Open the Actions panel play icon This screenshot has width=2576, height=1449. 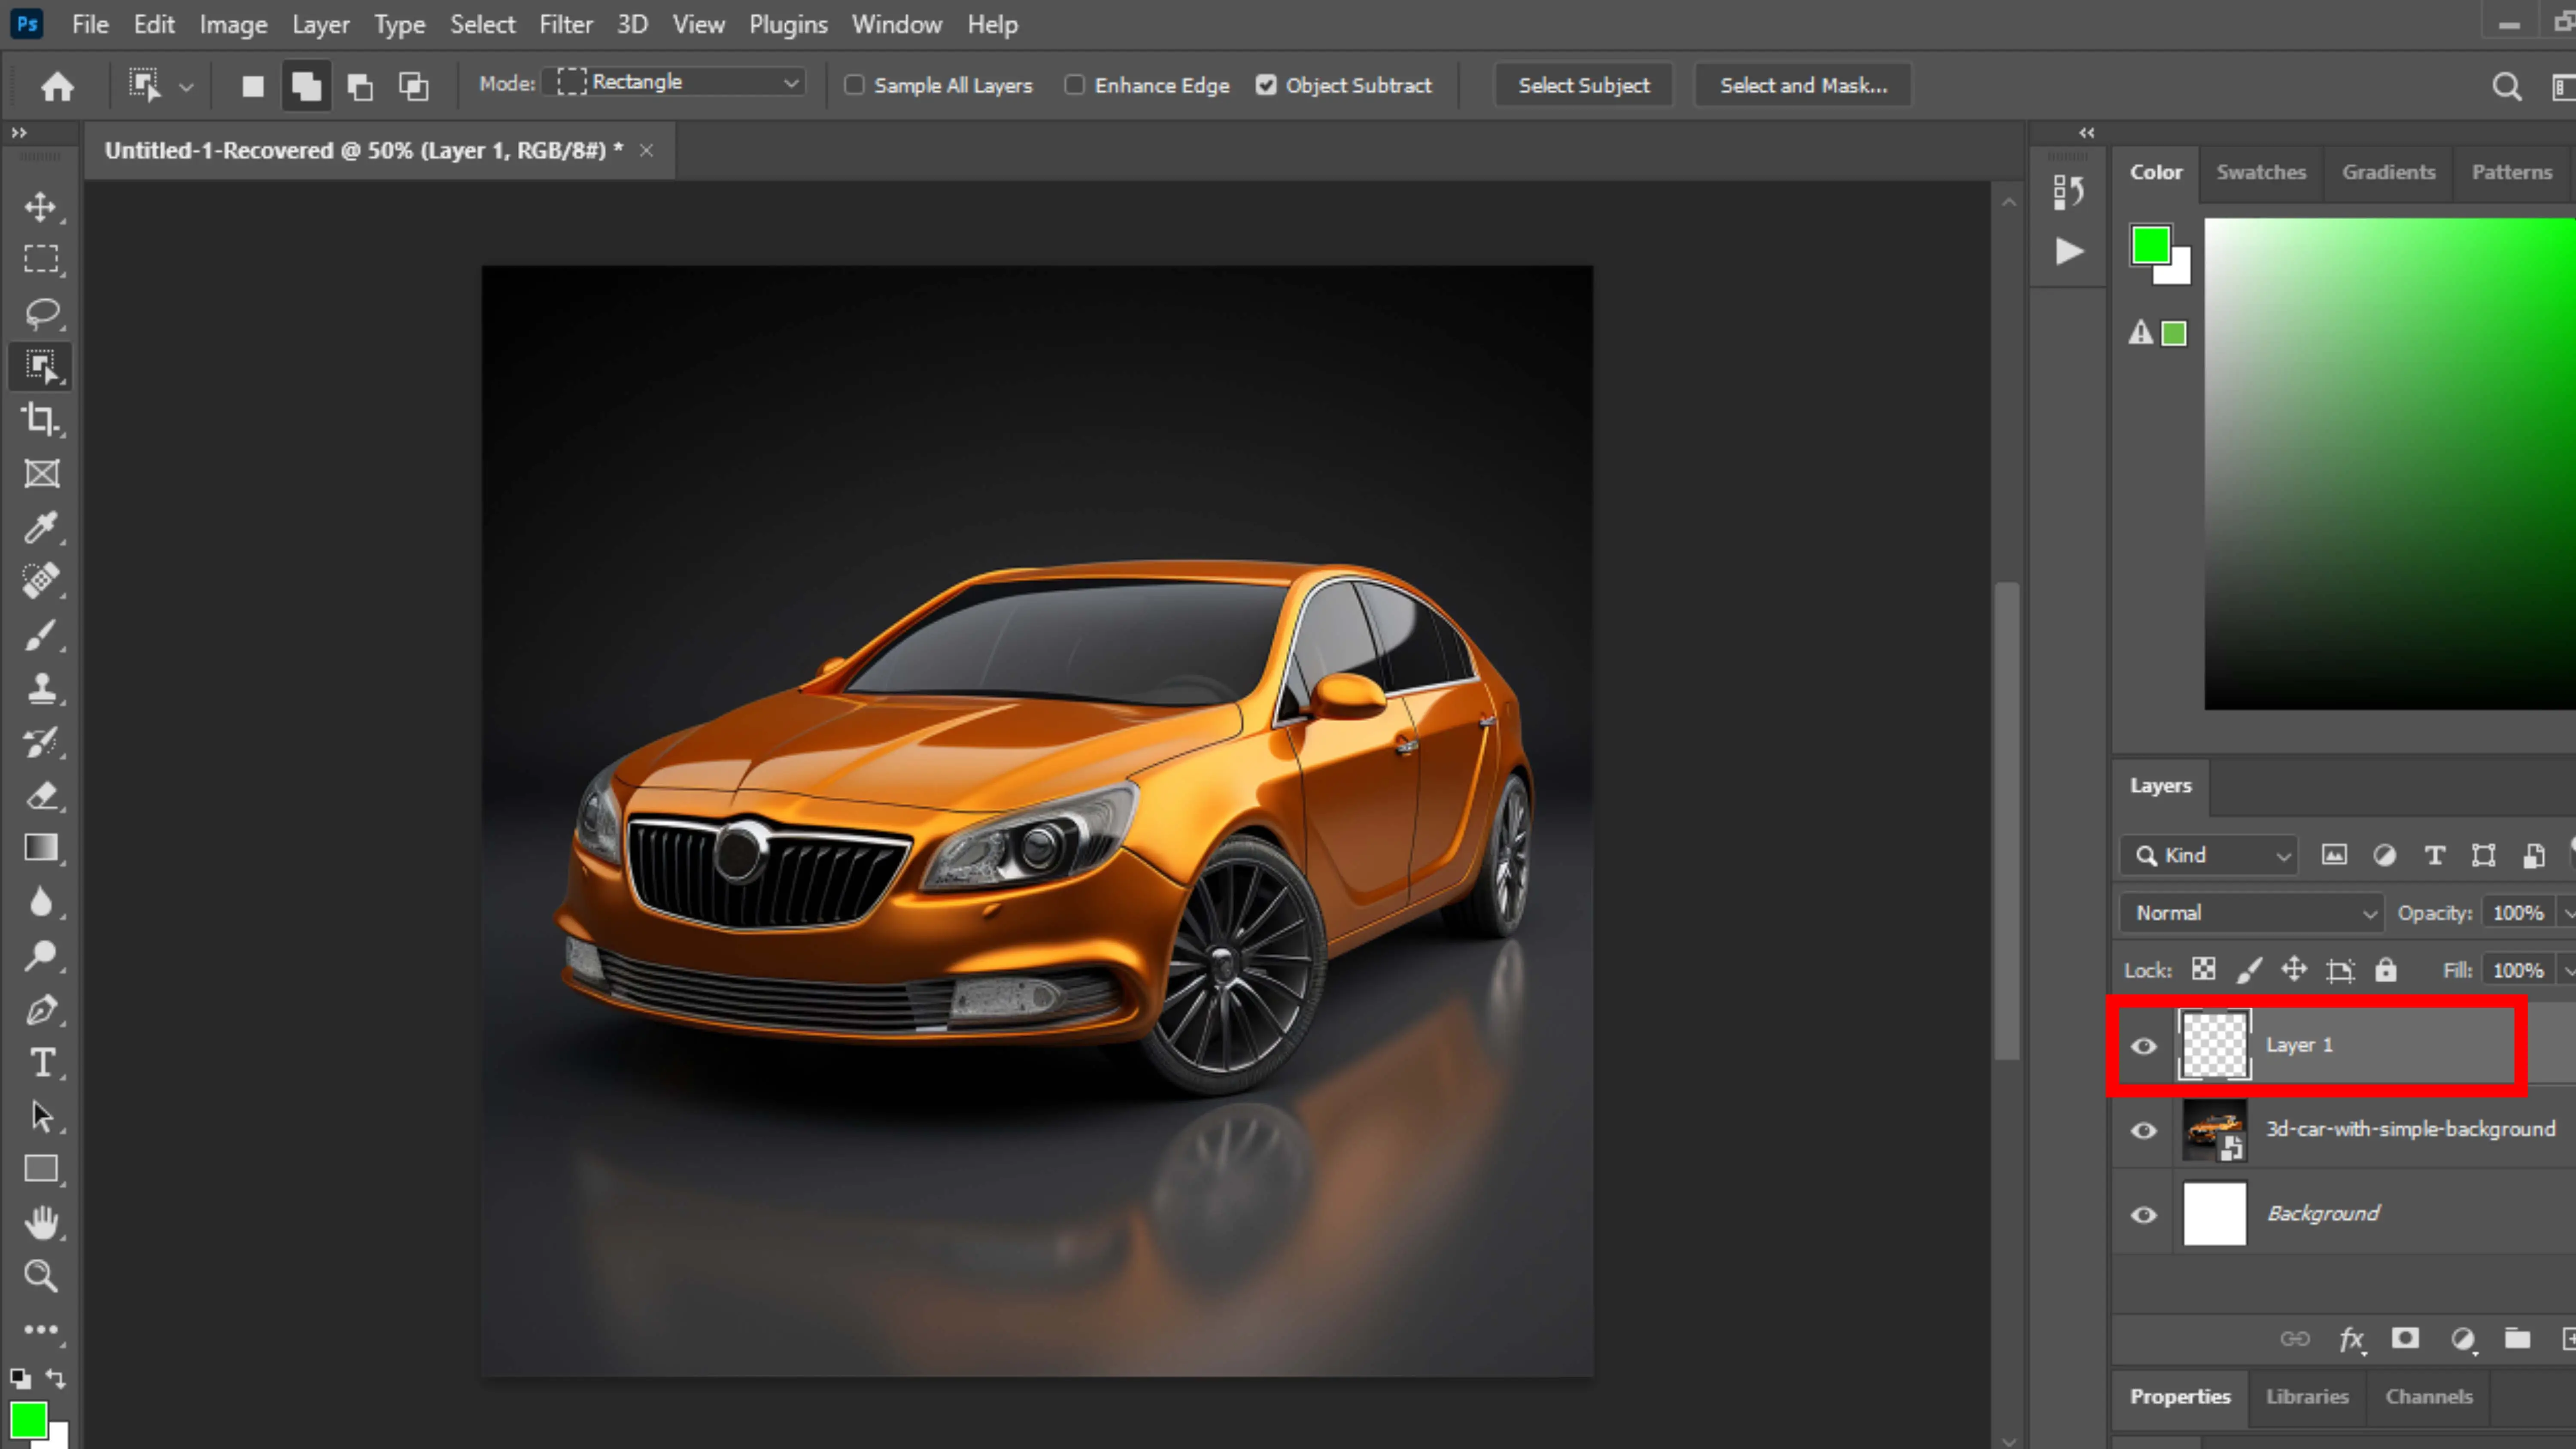2069,251
